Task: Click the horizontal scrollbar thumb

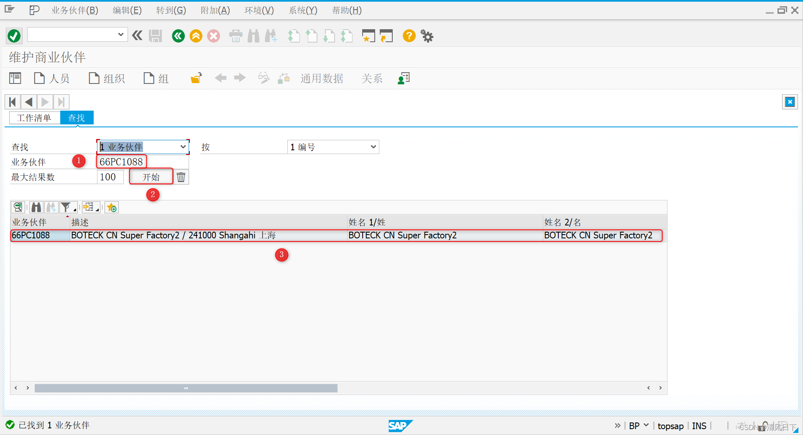Action: click(186, 388)
